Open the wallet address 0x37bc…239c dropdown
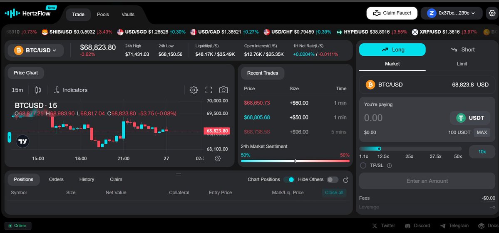 [x=452, y=13]
